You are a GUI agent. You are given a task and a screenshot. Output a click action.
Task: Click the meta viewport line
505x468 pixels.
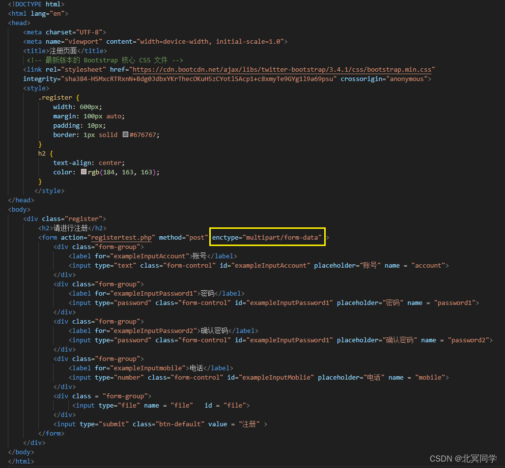(155, 42)
